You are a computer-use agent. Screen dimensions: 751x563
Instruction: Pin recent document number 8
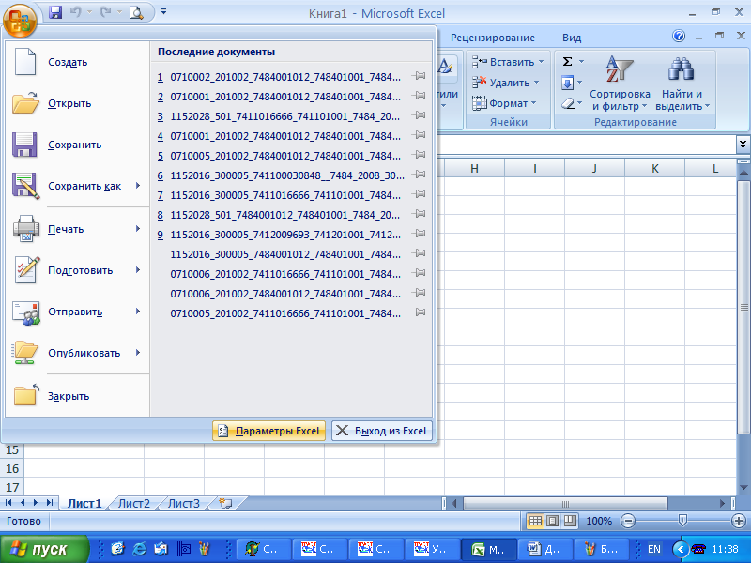419,214
